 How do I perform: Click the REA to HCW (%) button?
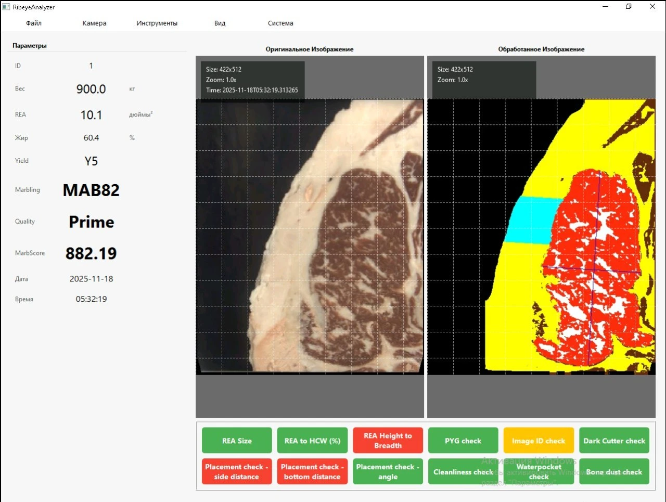click(312, 441)
